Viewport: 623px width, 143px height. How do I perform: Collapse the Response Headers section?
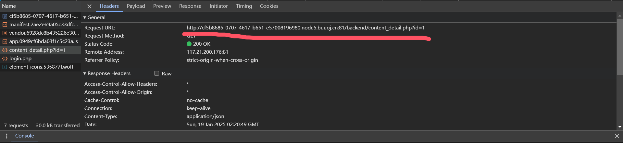85,73
